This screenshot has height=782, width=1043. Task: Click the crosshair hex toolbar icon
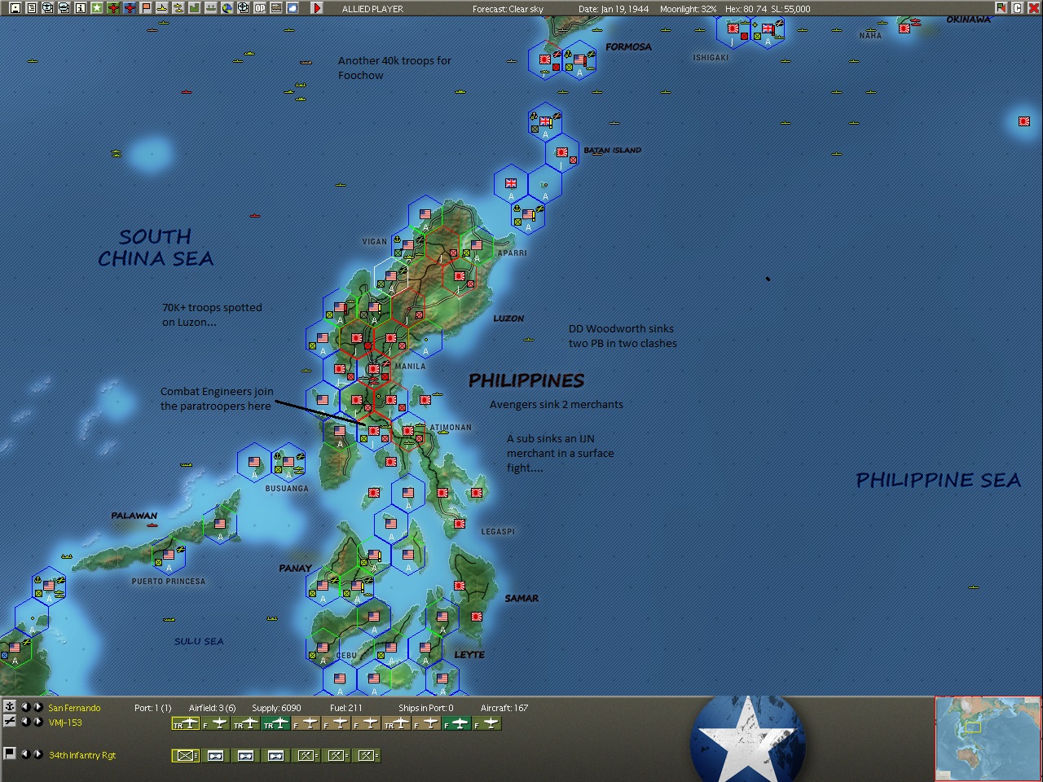pos(244,8)
